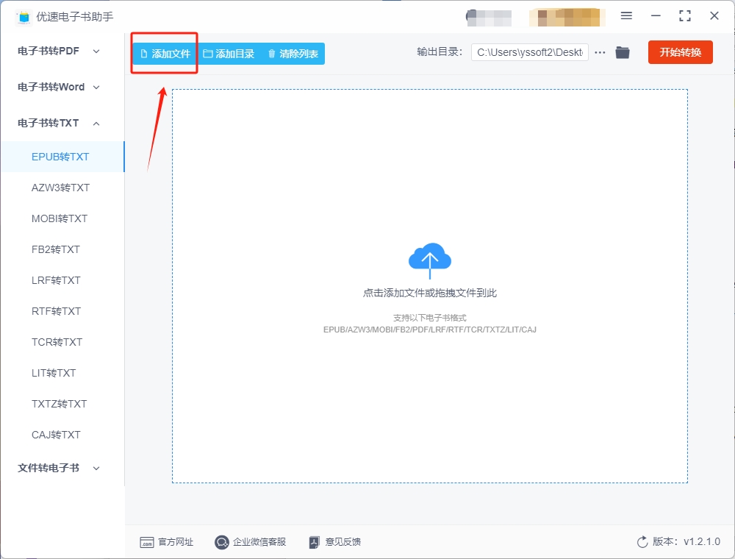Image resolution: width=735 pixels, height=559 pixels.
Task: Open 意见反馈 feedback link
Action: [x=343, y=542]
